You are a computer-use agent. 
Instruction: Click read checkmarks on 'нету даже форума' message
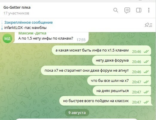(146, 62)
